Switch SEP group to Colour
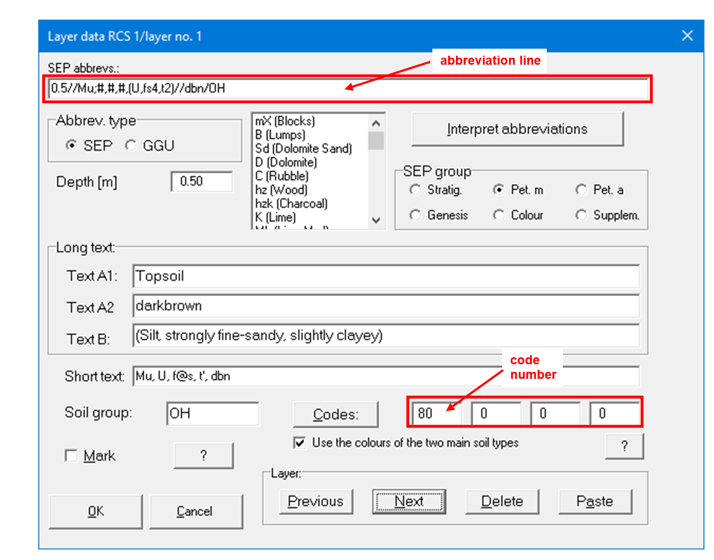714x560 pixels. click(x=499, y=215)
